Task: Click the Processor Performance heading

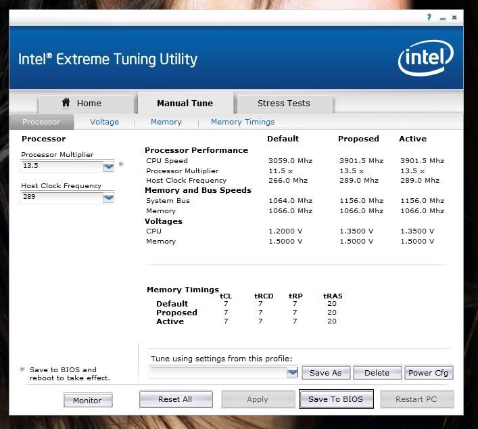Action: 196,150
